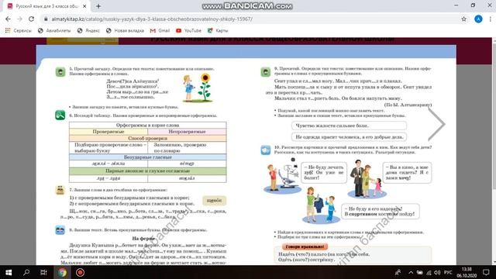Viewport: 496px width, 279px height.
Task: Click the На ферме heading
Action: tap(143, 239)
